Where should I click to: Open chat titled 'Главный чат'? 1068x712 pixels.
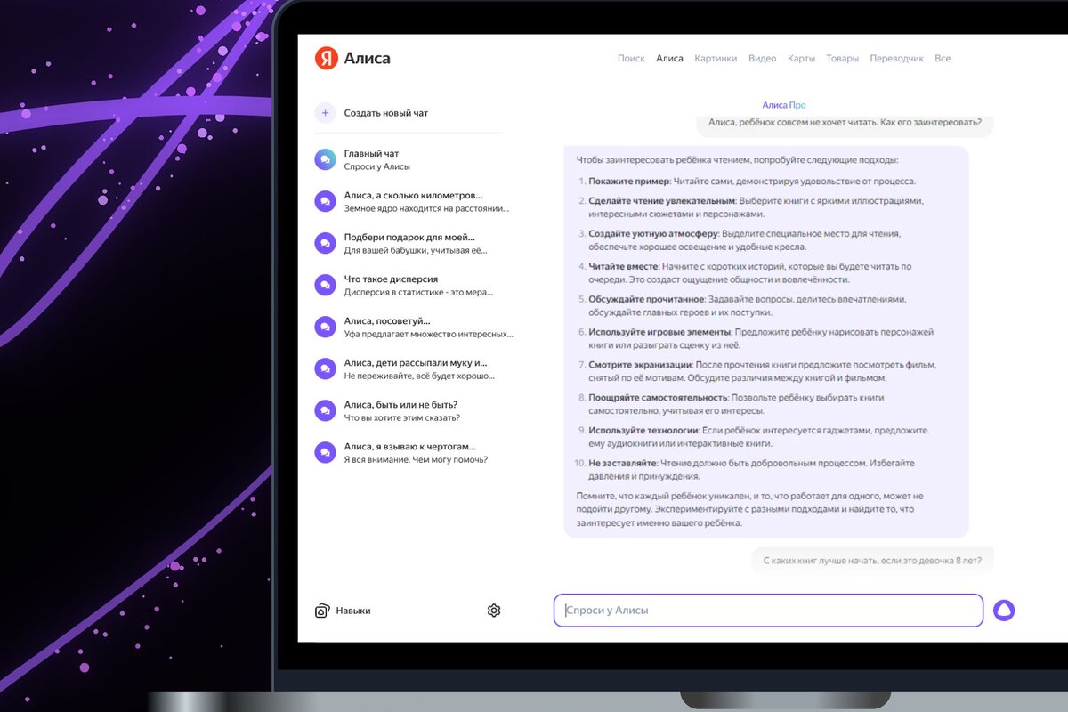click(x=371, y=153)
